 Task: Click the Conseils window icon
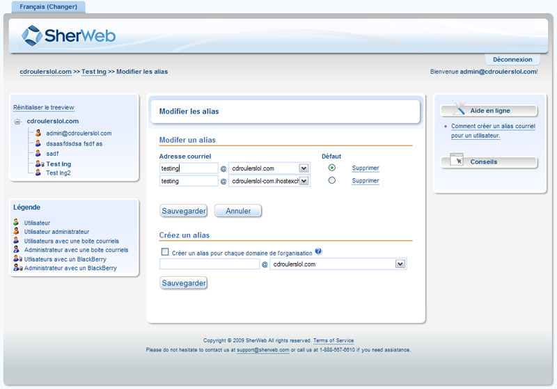457,160
